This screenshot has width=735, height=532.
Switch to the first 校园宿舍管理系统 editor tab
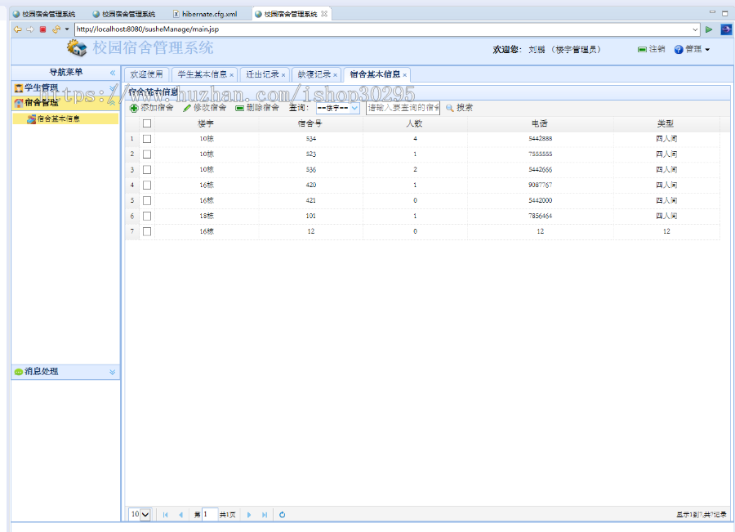click(x=44, y=14)
